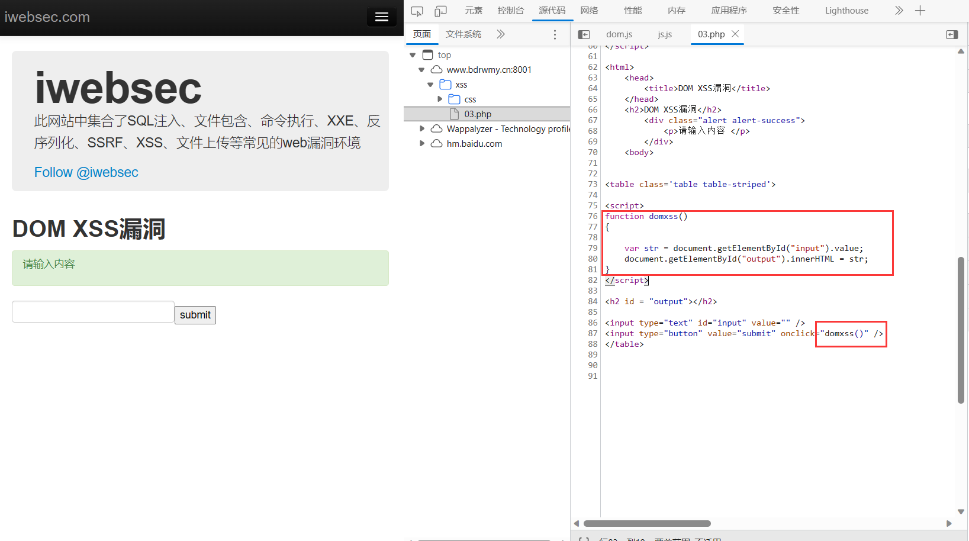The height and width of the screenshot is (541, 969).
Task: Switch to js.js editor tab
Action: pyautogui.click(x=665, y=34)
